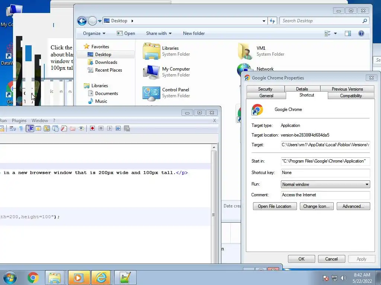The image size is (381, 285).
Task: Click the Stop Recording macro icon
Action: click(x=101, y=128)
